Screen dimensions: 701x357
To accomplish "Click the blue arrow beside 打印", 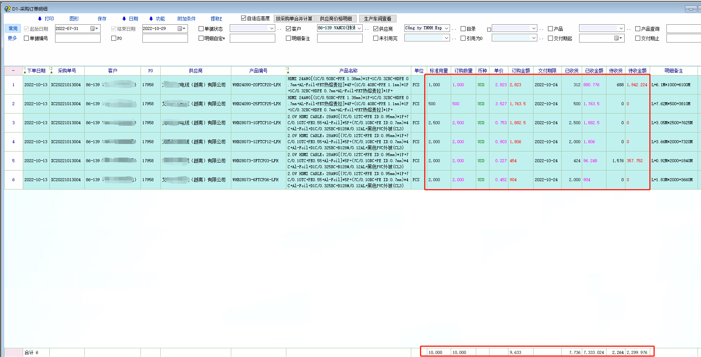I will pyautogui.click(x=40, y=19).
